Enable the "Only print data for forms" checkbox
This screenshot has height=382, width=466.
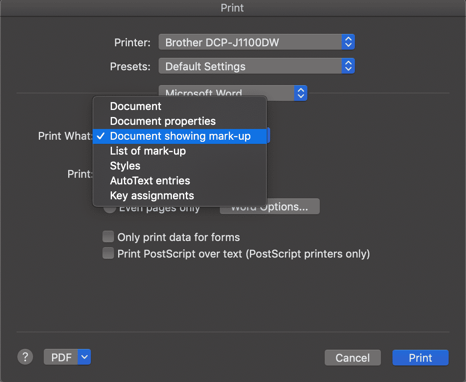click(108, 236)
